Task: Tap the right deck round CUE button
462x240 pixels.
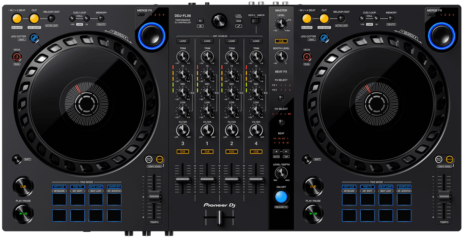Action: (313, 186)
